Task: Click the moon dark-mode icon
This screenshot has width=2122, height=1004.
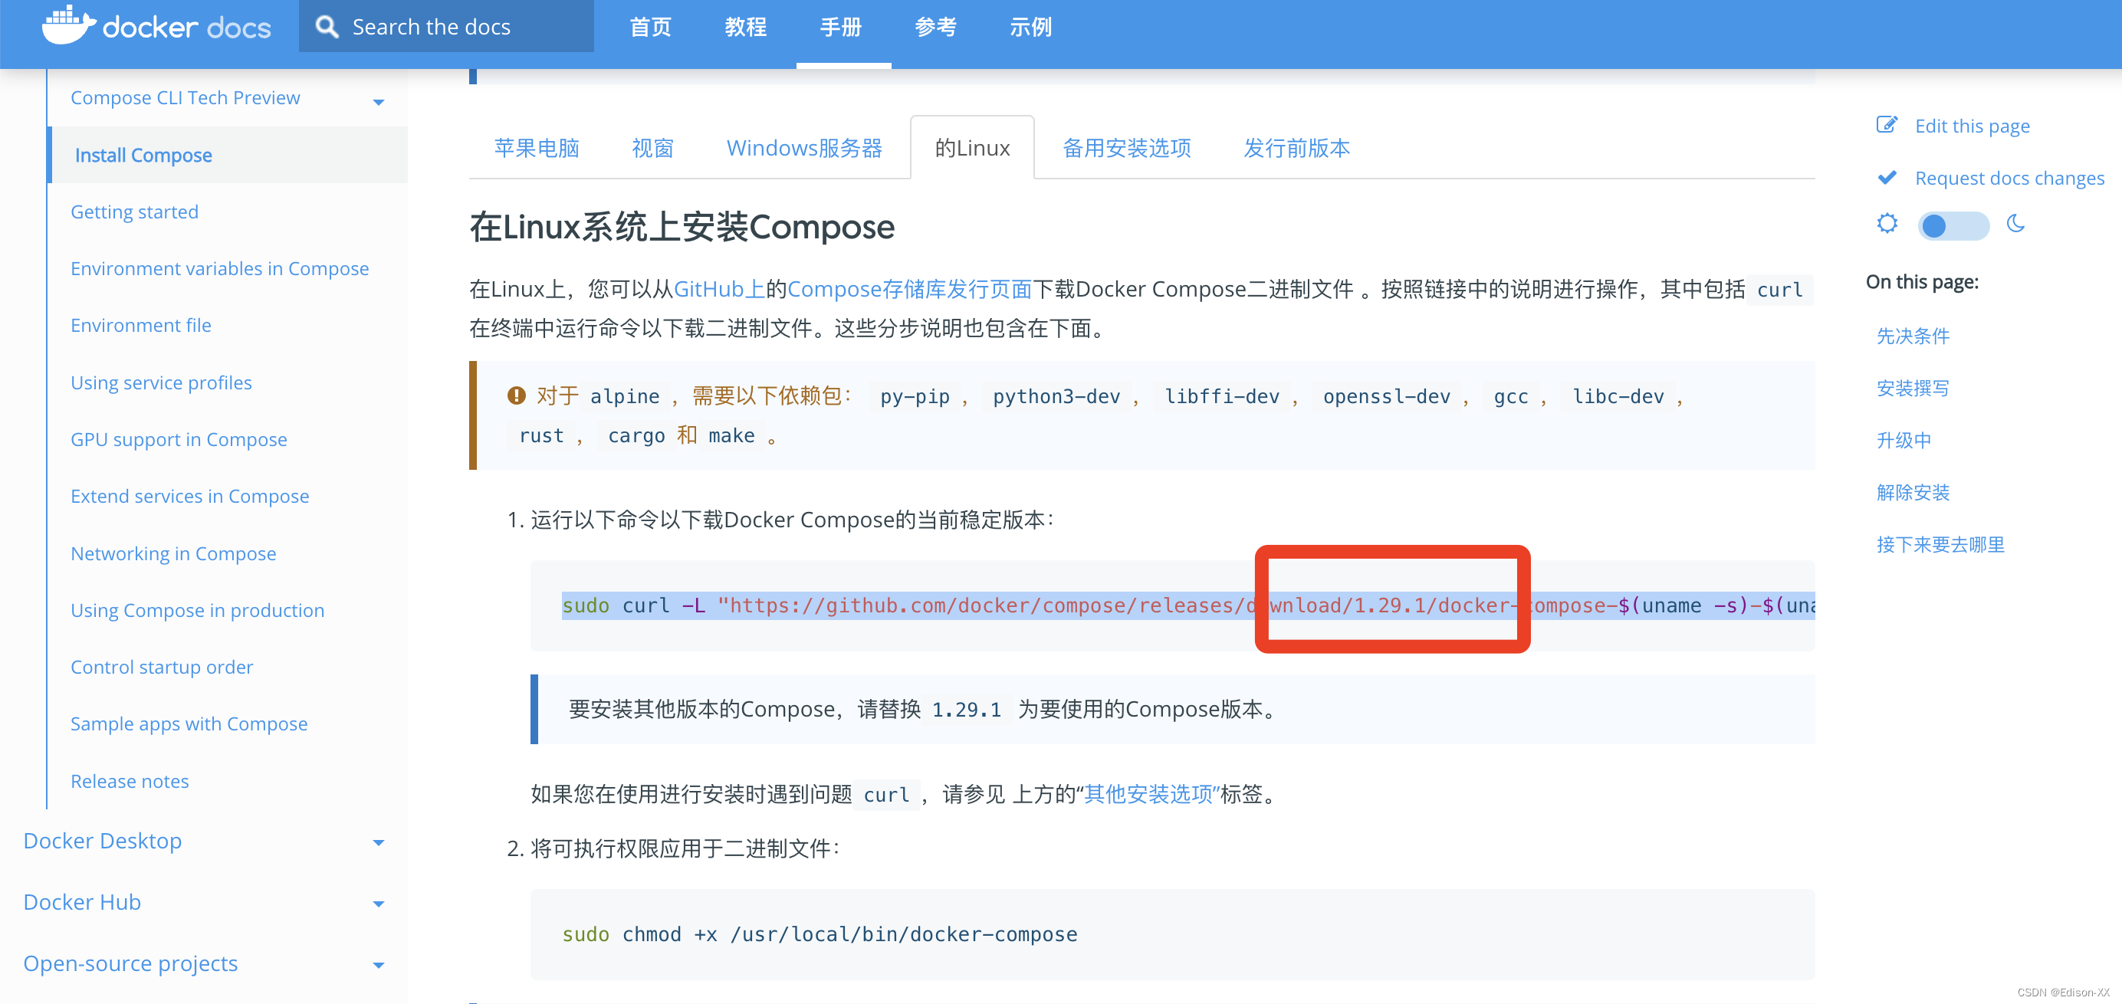Action: (2015, 224)
